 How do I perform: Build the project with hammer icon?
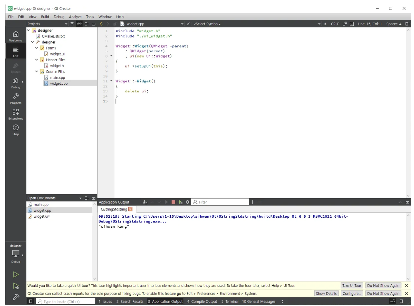(16, 297)
